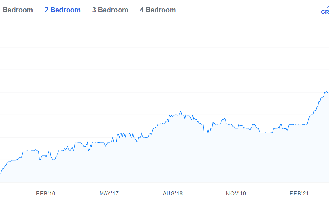Click the MAY'17 axis label
This screenshot has height=201, width=329.
pyautogui.click(x=109, y=194)
